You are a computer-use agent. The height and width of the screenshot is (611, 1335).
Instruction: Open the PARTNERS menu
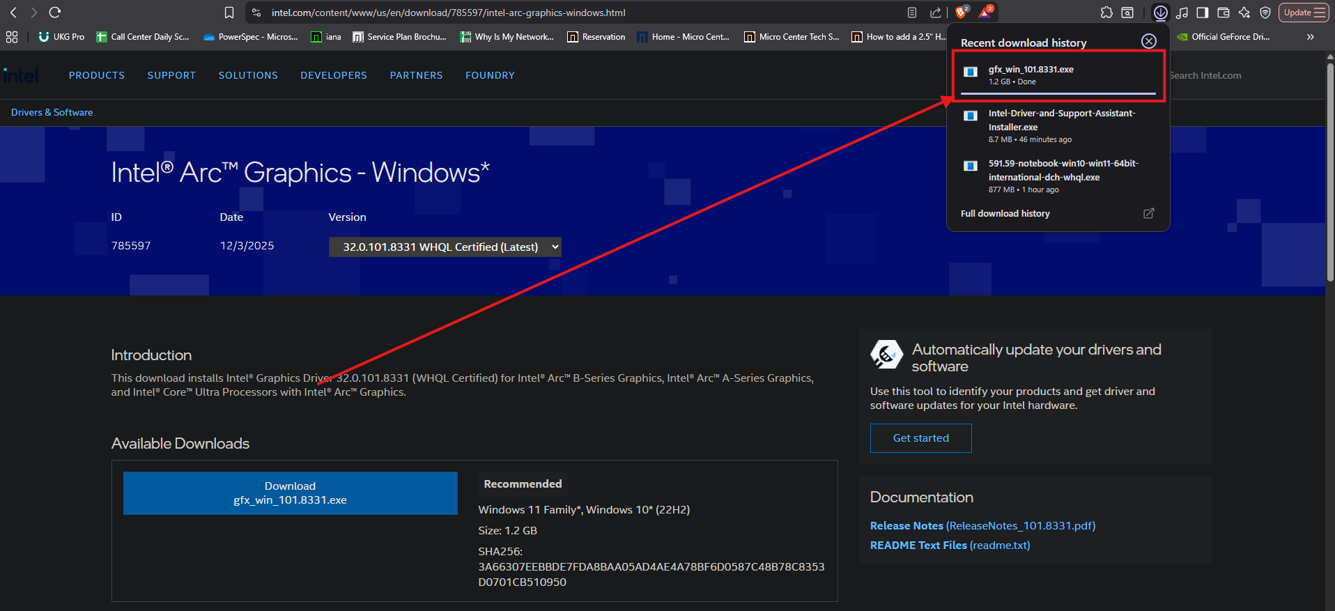pos(416,75)
